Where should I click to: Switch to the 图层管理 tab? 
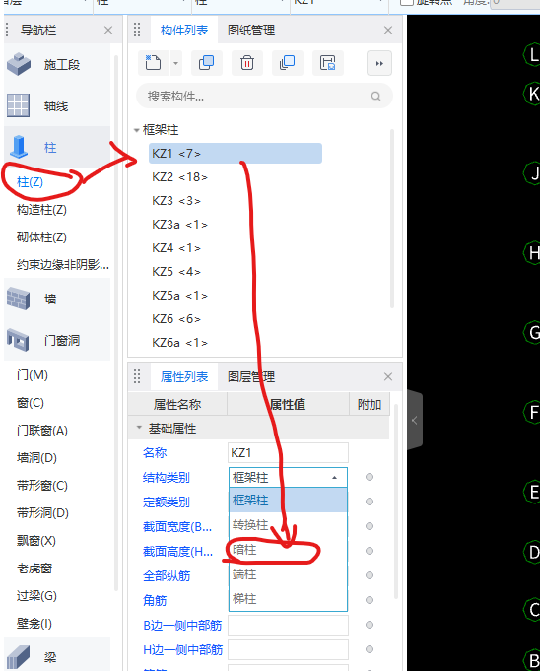pos(251,376)
